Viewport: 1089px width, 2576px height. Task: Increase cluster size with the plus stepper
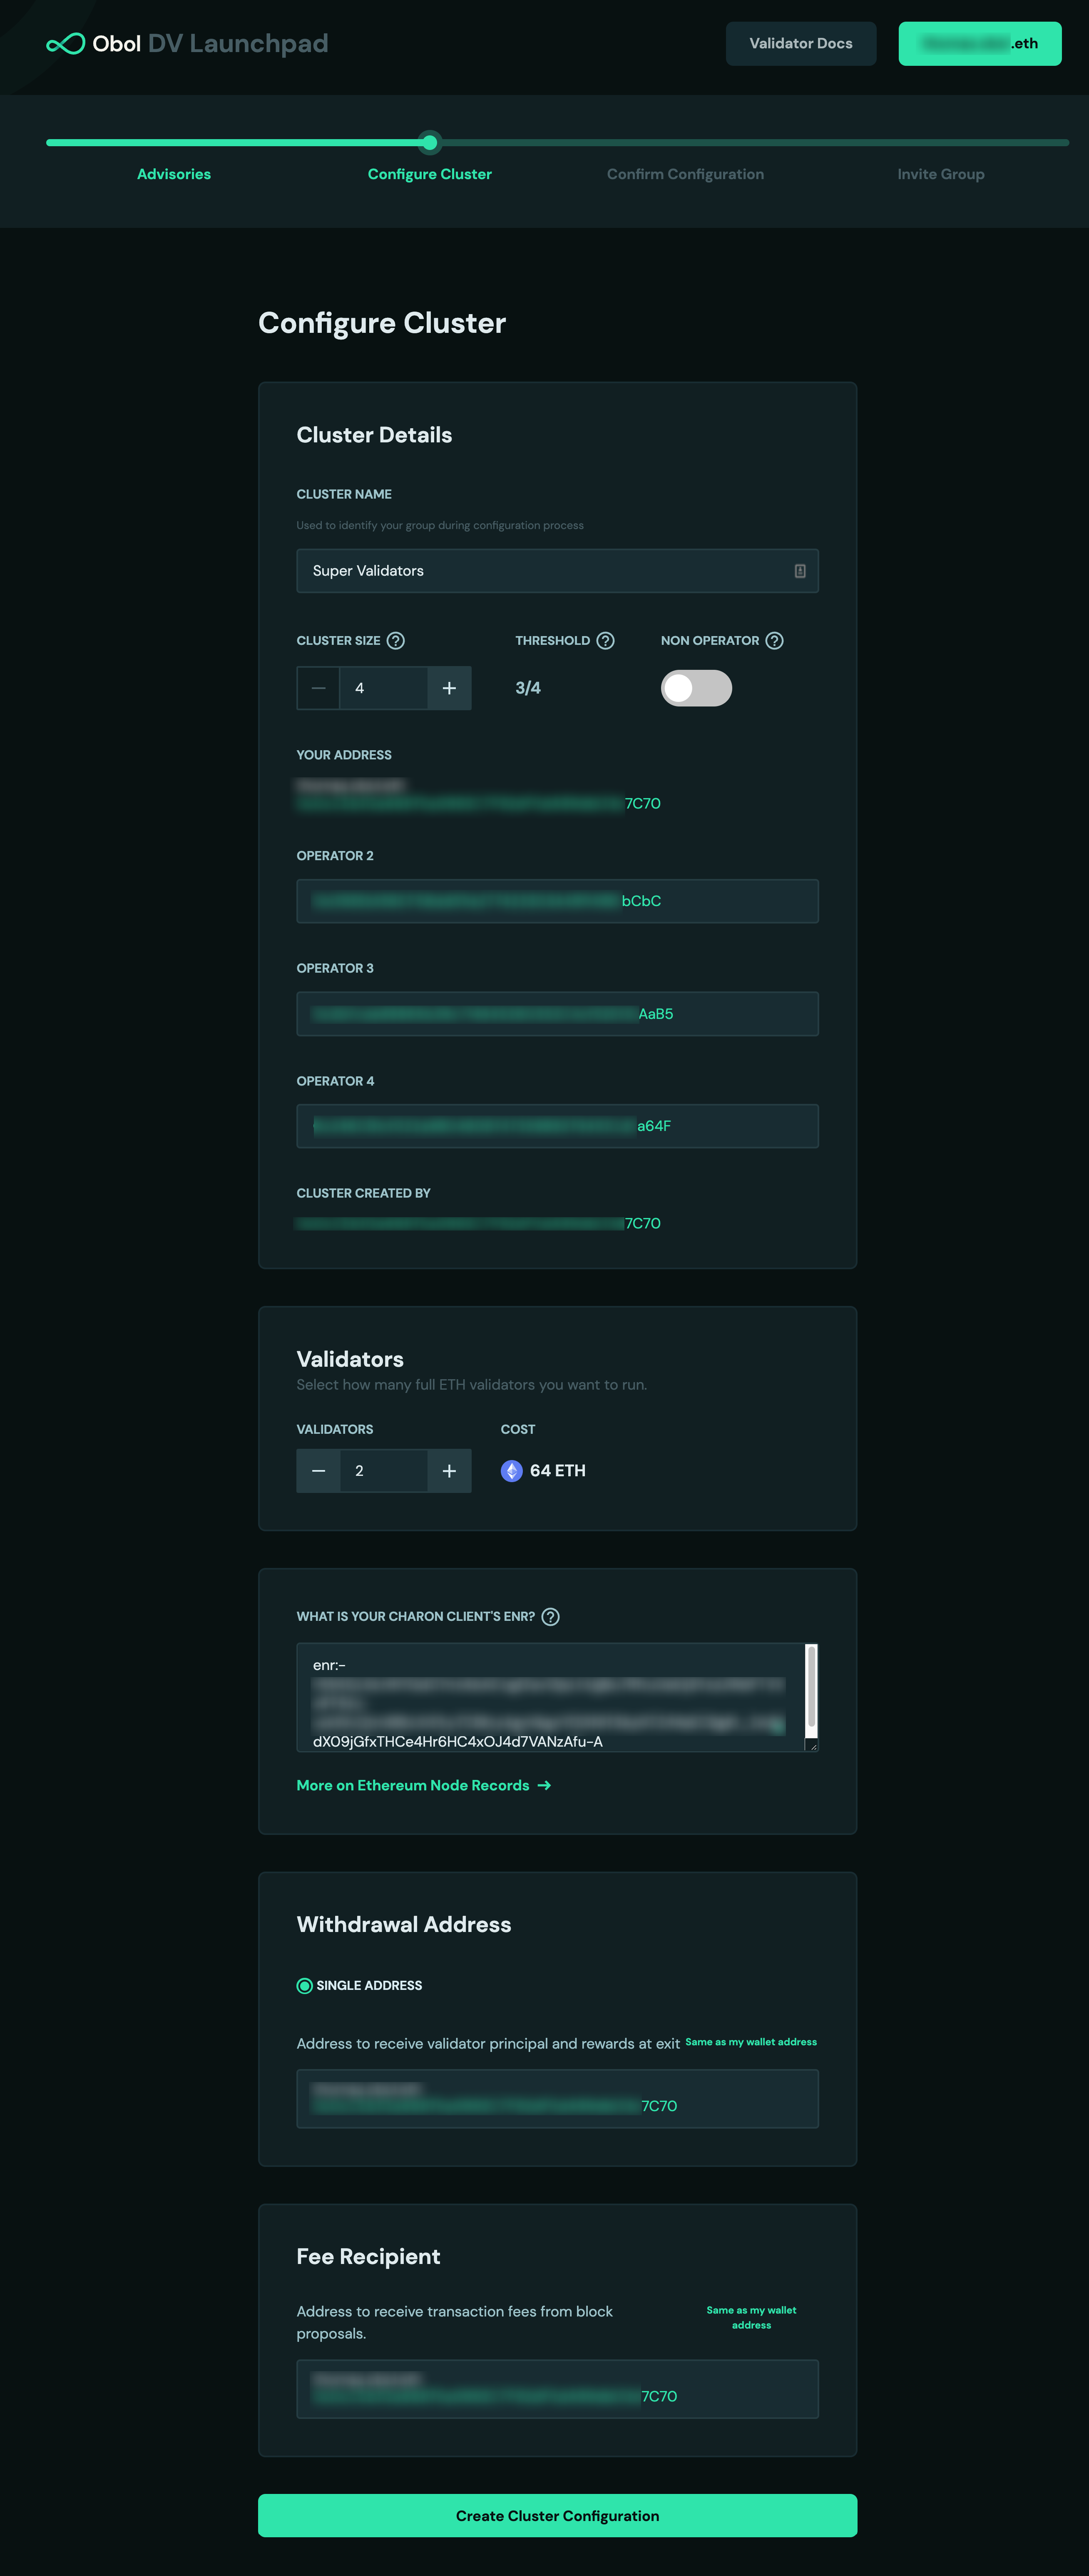[x=449, y=688]
